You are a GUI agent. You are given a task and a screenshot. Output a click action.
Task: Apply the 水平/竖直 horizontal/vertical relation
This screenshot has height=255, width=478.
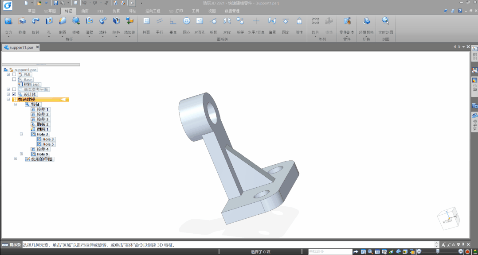click(256, 26)
